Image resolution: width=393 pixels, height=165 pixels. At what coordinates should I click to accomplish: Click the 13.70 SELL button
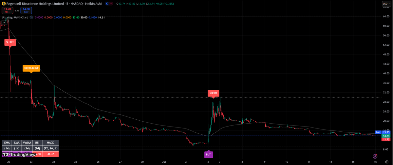[8, 10]
